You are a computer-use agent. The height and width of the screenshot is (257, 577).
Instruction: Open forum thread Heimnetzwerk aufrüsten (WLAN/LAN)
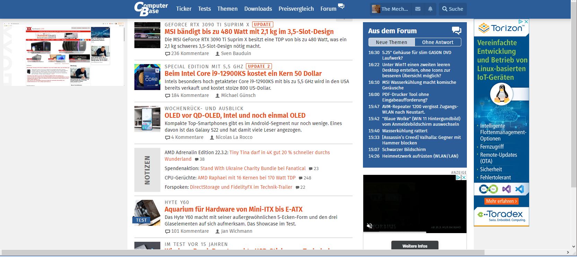click(420, 156)
